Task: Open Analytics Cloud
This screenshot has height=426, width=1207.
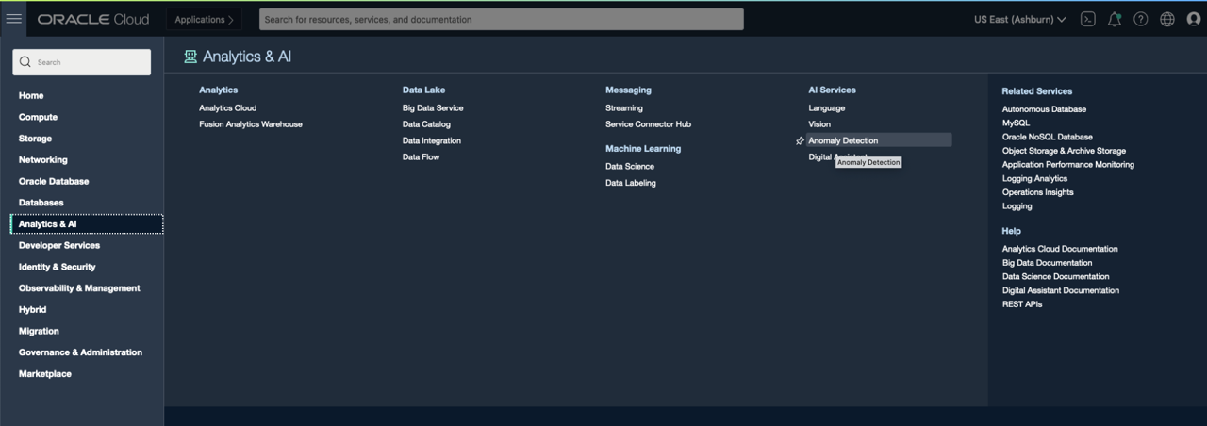Action: [x=227, y=107]
